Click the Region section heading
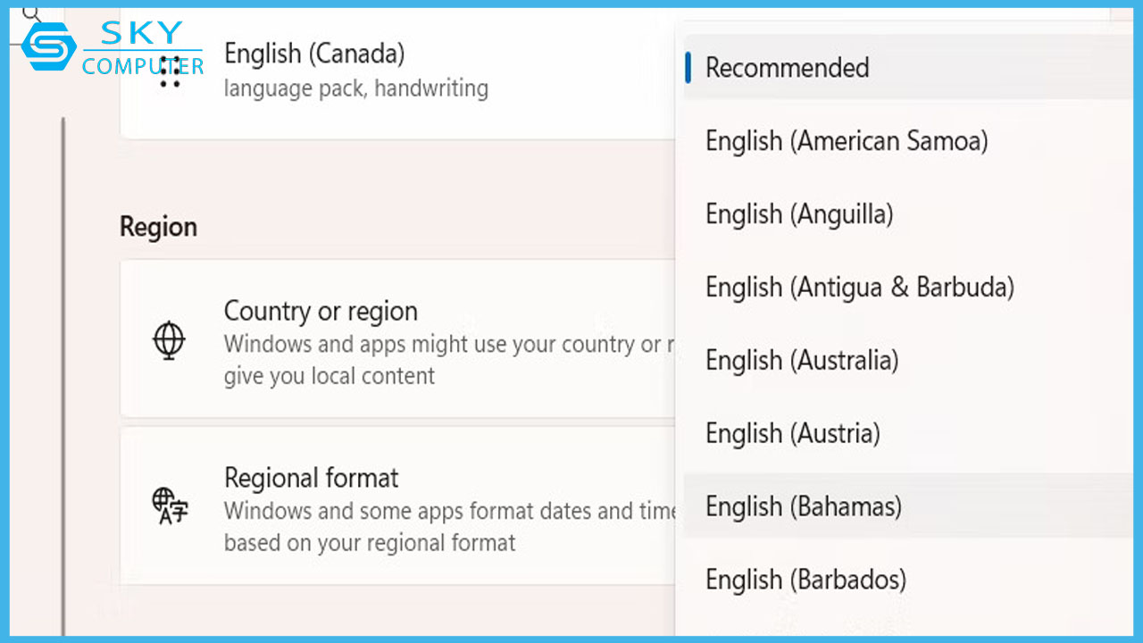Image resolution: width=1143 pixels, height=643 pixels. coord(158,227)
